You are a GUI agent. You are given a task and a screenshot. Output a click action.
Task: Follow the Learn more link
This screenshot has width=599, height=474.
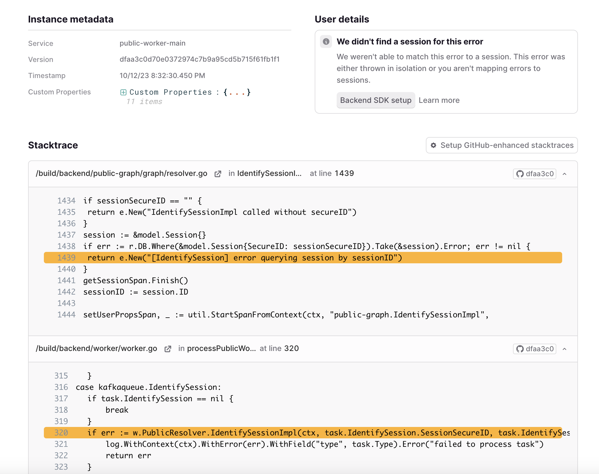439,100
